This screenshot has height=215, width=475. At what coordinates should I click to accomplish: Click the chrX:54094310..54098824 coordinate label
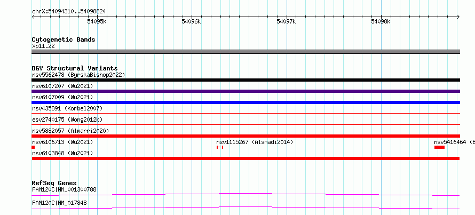(69, 12)
